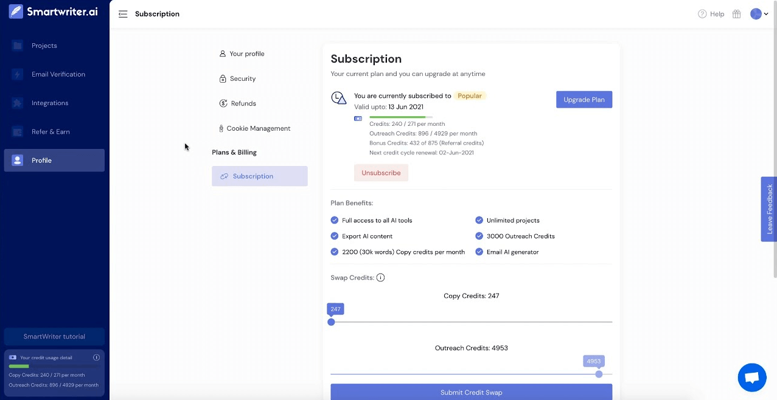Open the SmartWriter tutorial button
The width and height of the screenshot is (777, 400).
(54, 336)
